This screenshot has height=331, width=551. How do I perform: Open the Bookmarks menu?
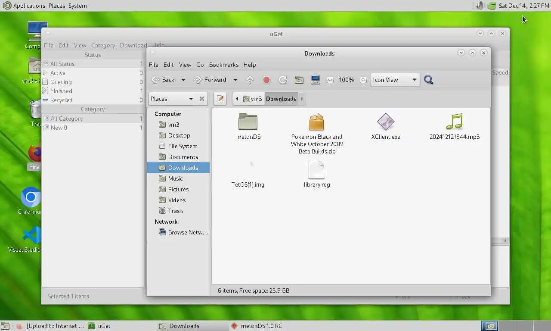224,65
